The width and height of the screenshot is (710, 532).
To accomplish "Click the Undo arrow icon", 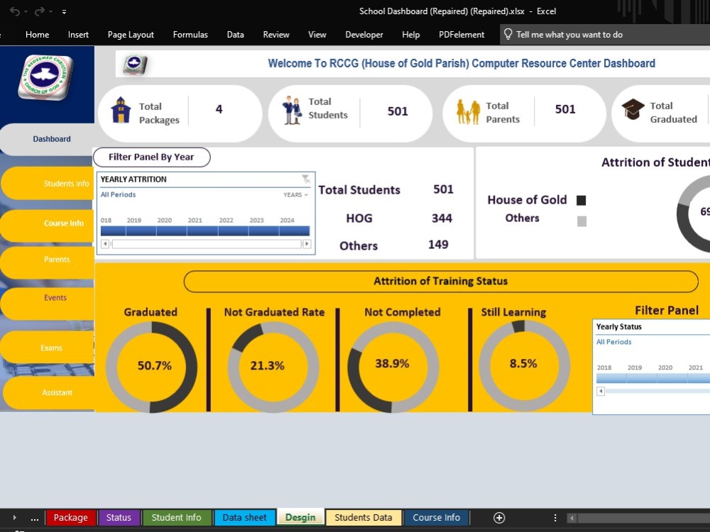I will coord(14,11).
